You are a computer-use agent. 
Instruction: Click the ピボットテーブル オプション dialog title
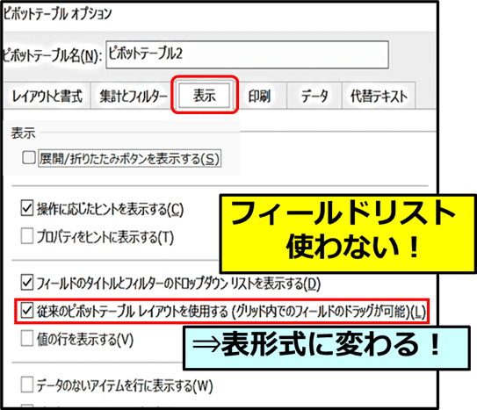[57, 14]
